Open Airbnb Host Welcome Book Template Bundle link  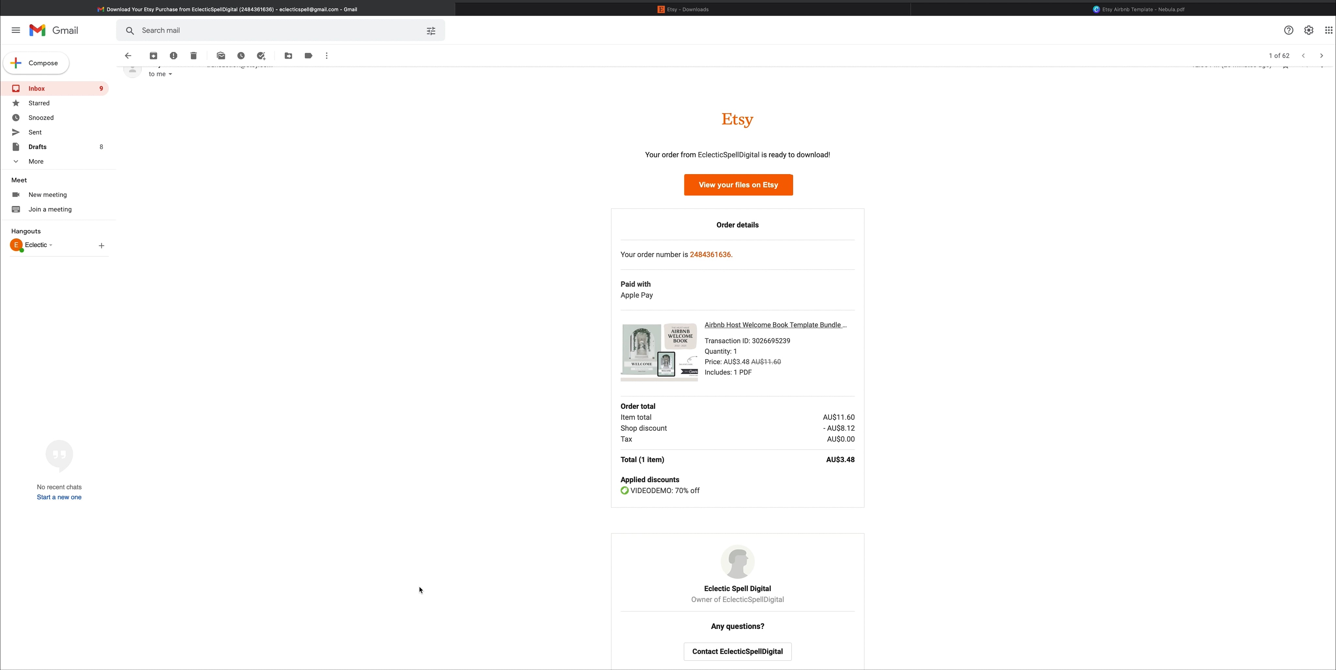tap(775, 325)
